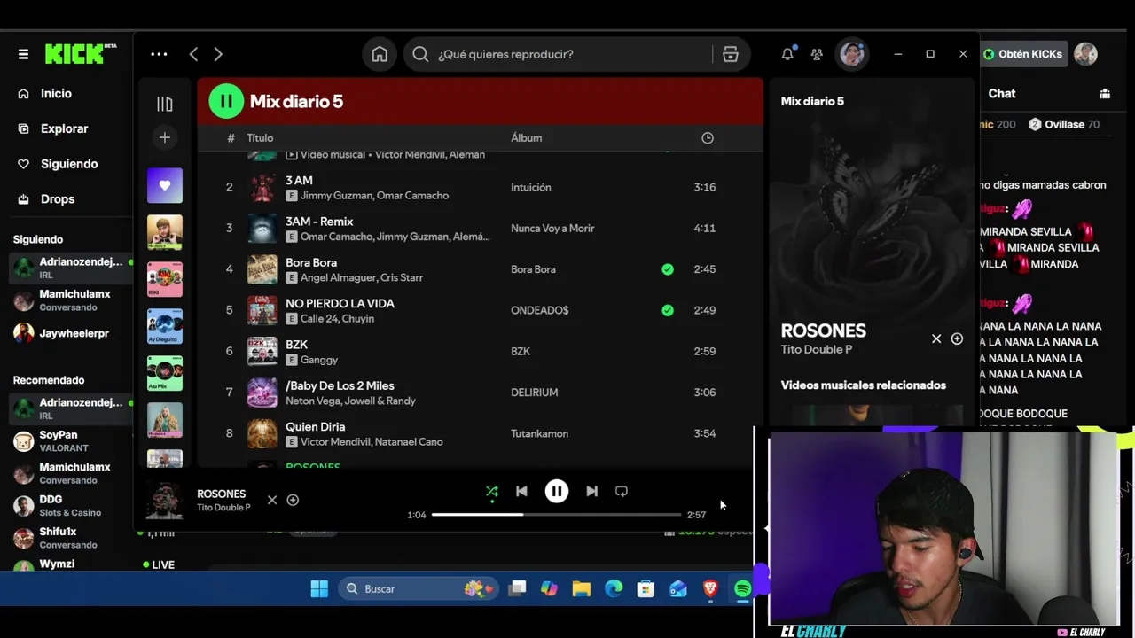
Task: Open the ROSONES album cover in player bar
Action: [x=164, y=501]
